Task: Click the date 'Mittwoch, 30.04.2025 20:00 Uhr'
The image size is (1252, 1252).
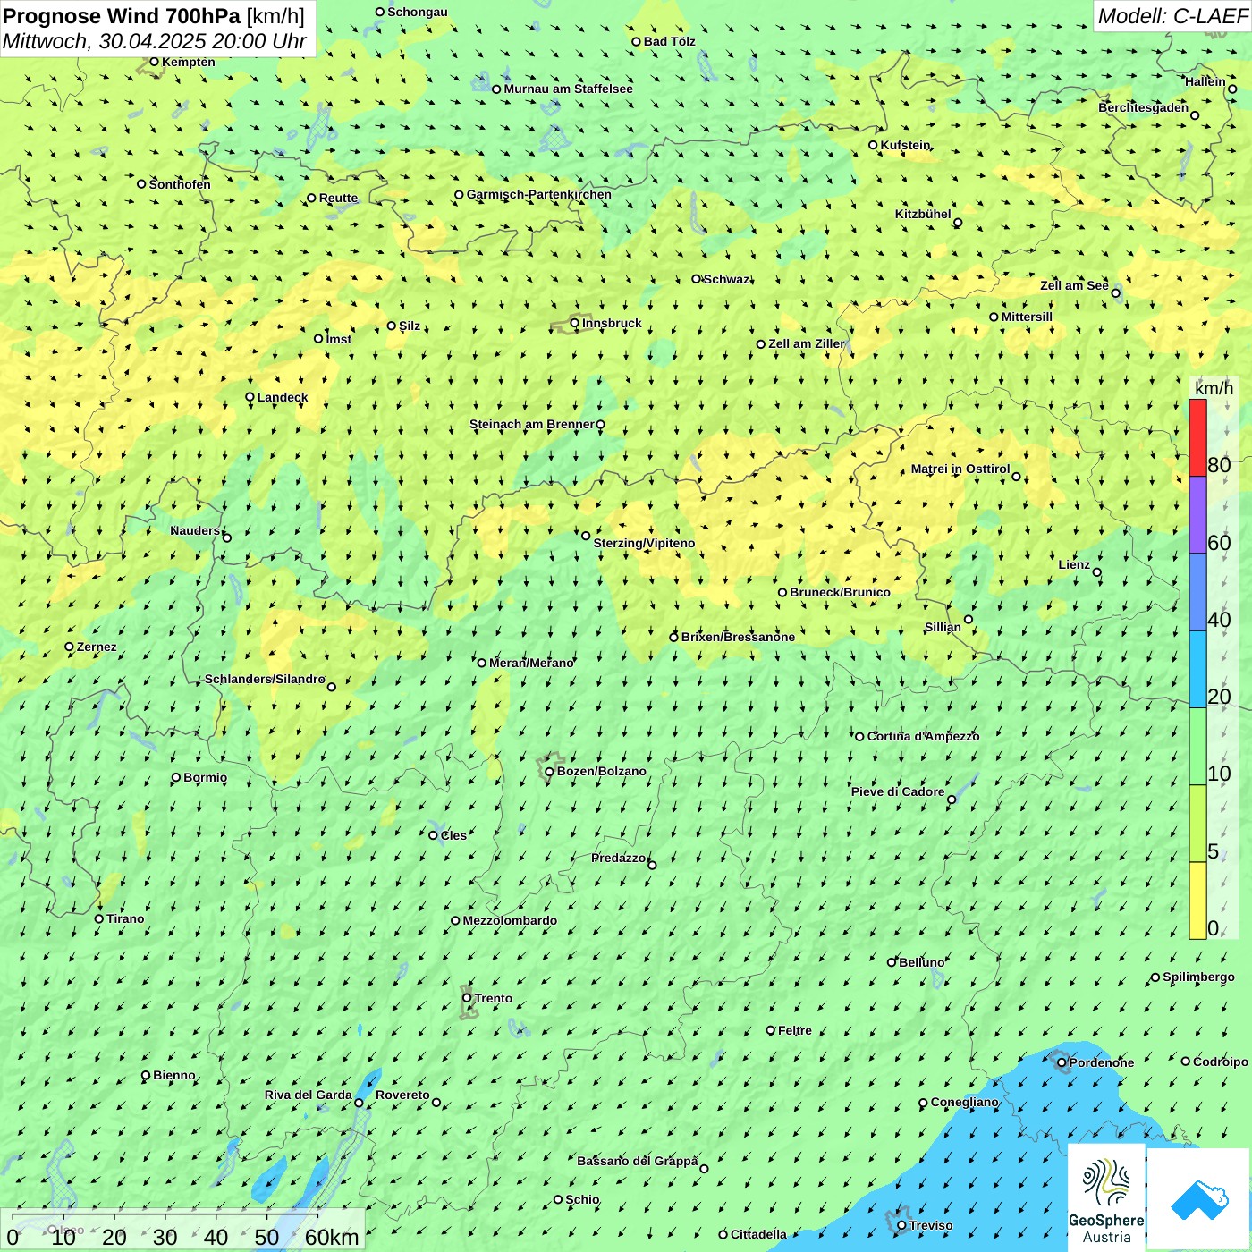Action: pyautogui.click(x=154, y=41)
